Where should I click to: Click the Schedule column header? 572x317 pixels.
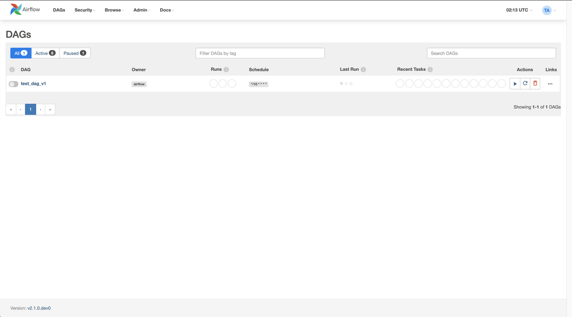[259, 70]
